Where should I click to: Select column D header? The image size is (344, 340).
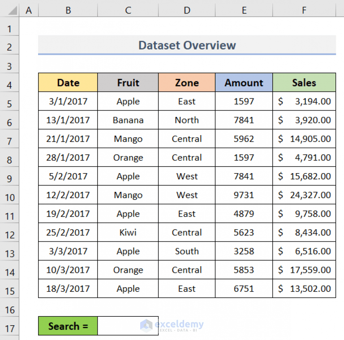[187, 10]
